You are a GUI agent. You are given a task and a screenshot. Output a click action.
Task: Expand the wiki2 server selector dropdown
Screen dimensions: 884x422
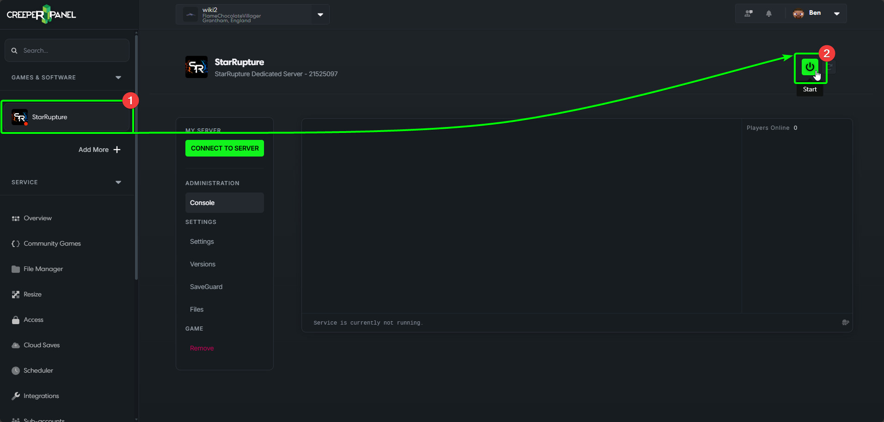click(x=320, y=15)
